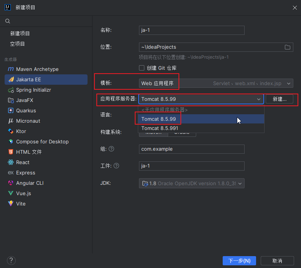The height and width of the screenshot is (268, 301).
Task: Click the 组 com.example input field
Action: (x=192, y=149)
